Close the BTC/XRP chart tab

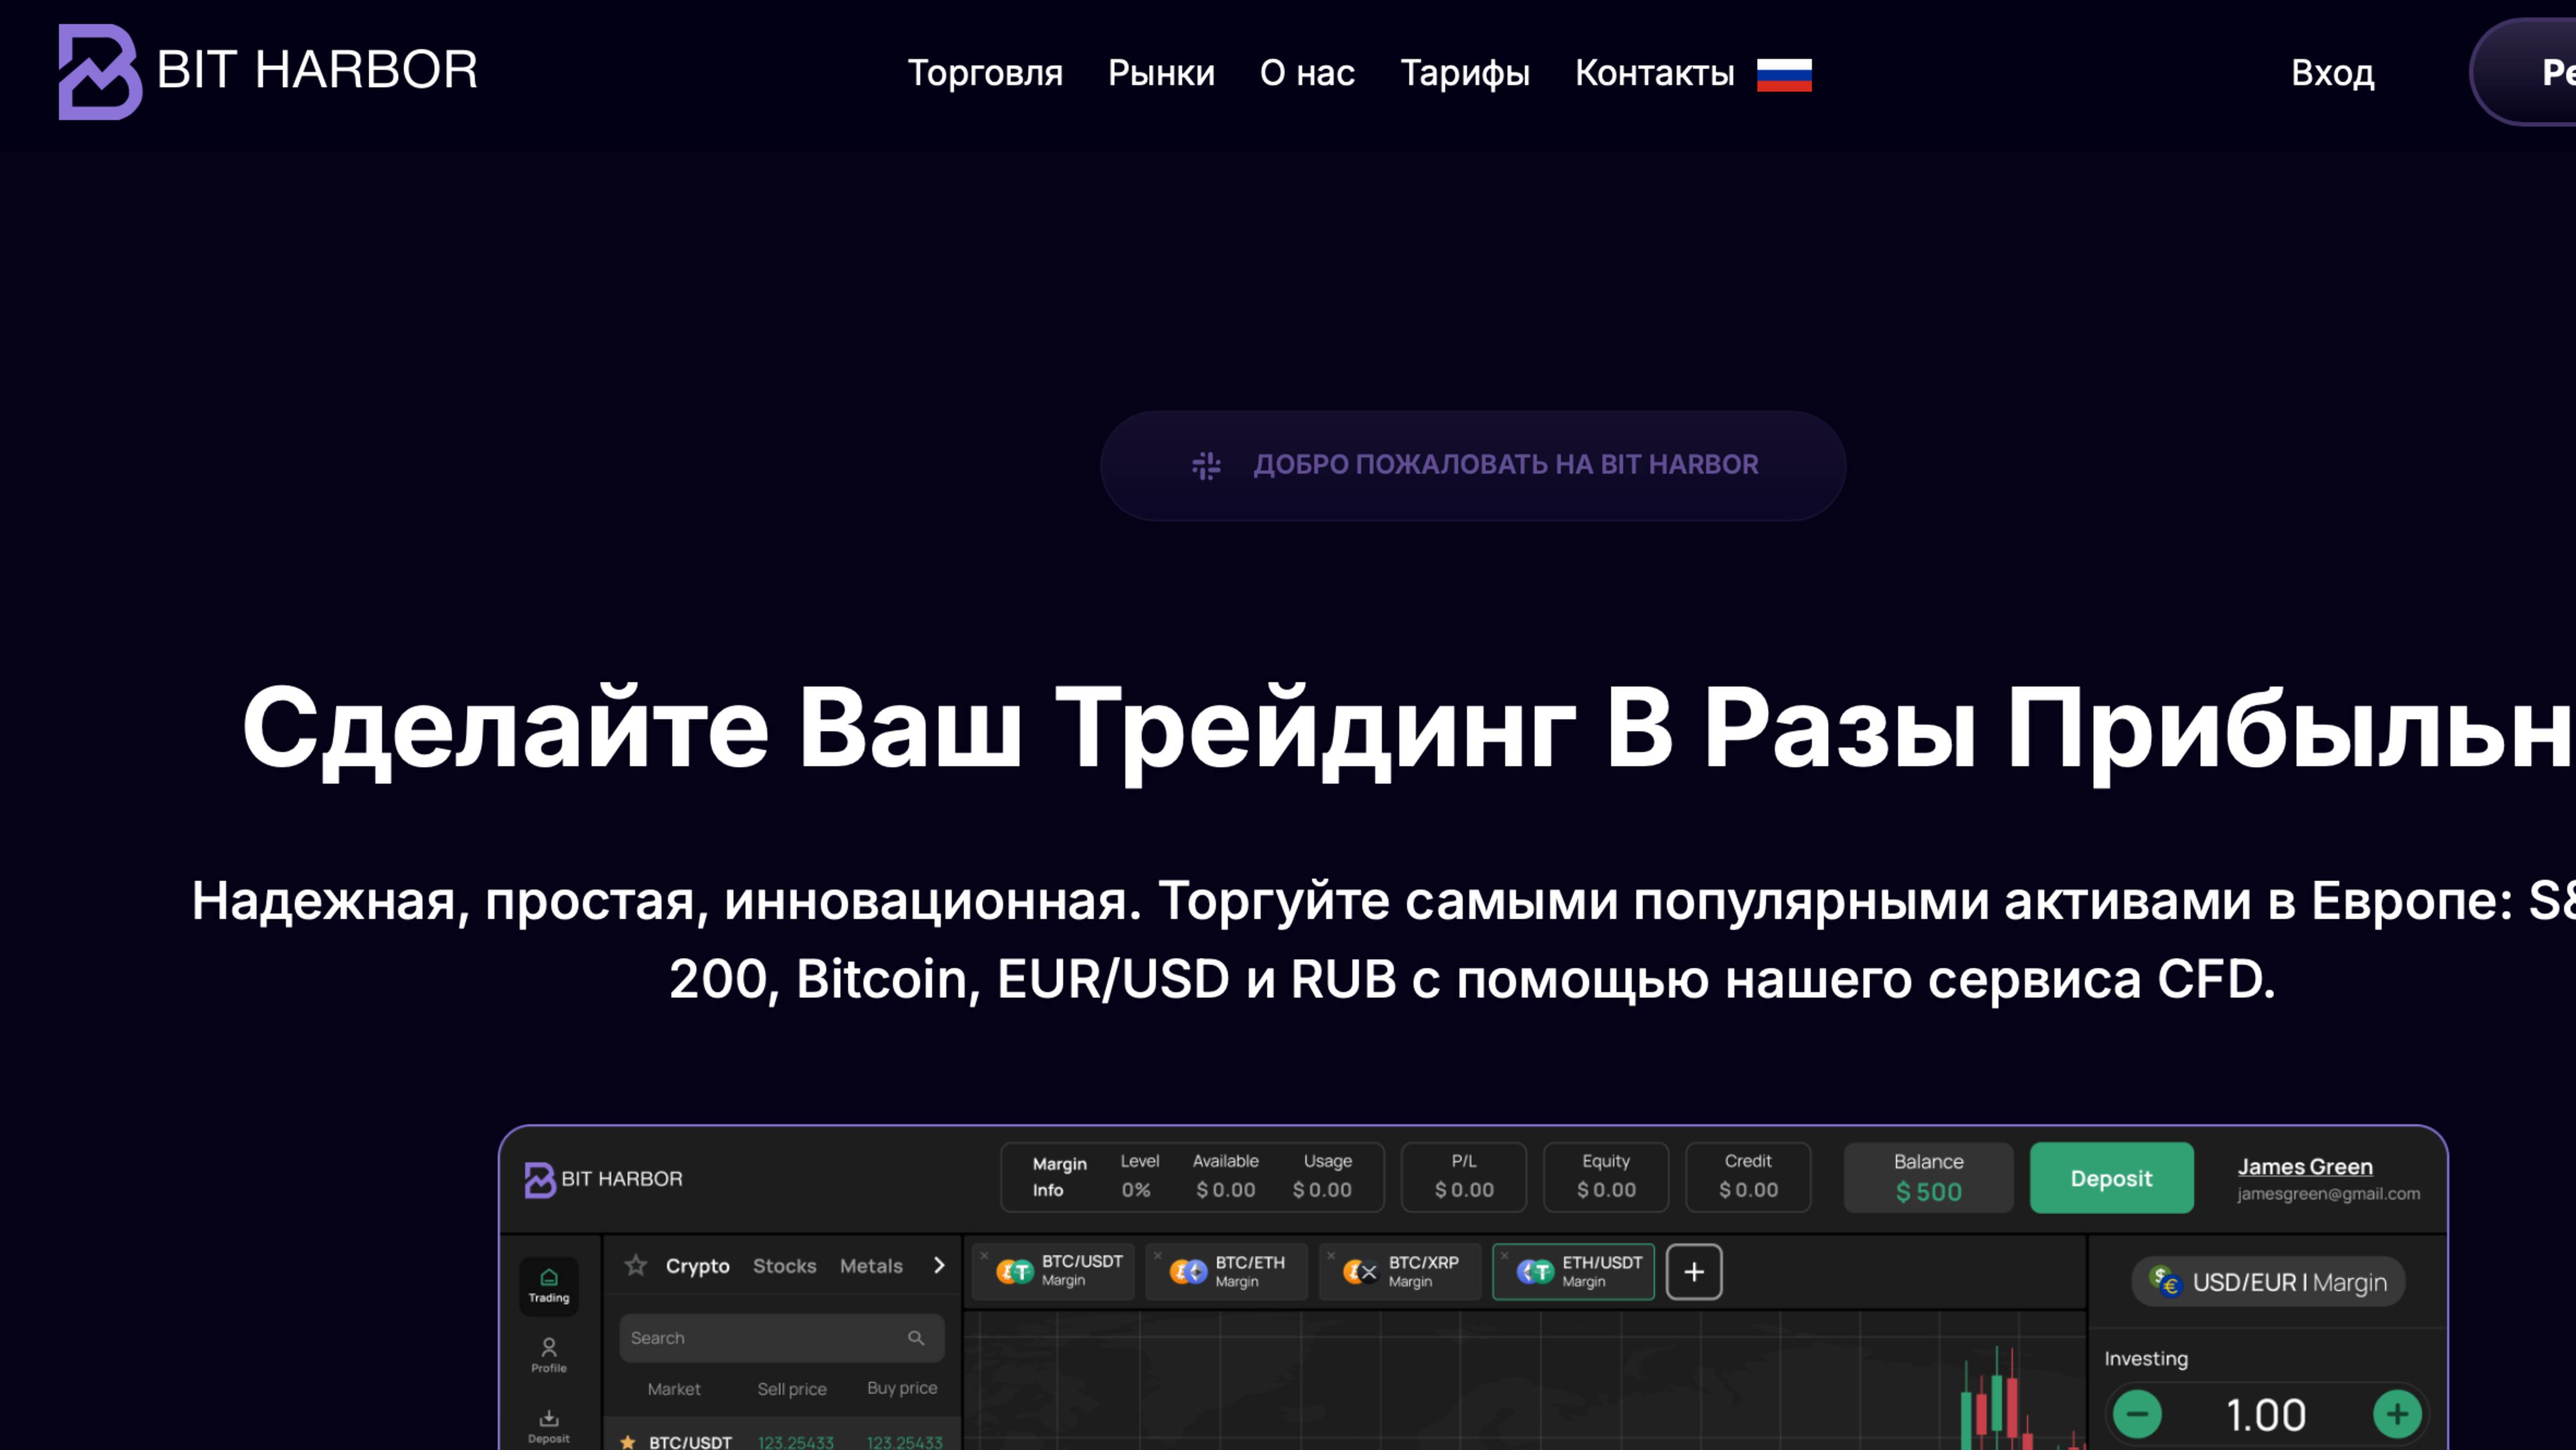click(1331, 1256)
